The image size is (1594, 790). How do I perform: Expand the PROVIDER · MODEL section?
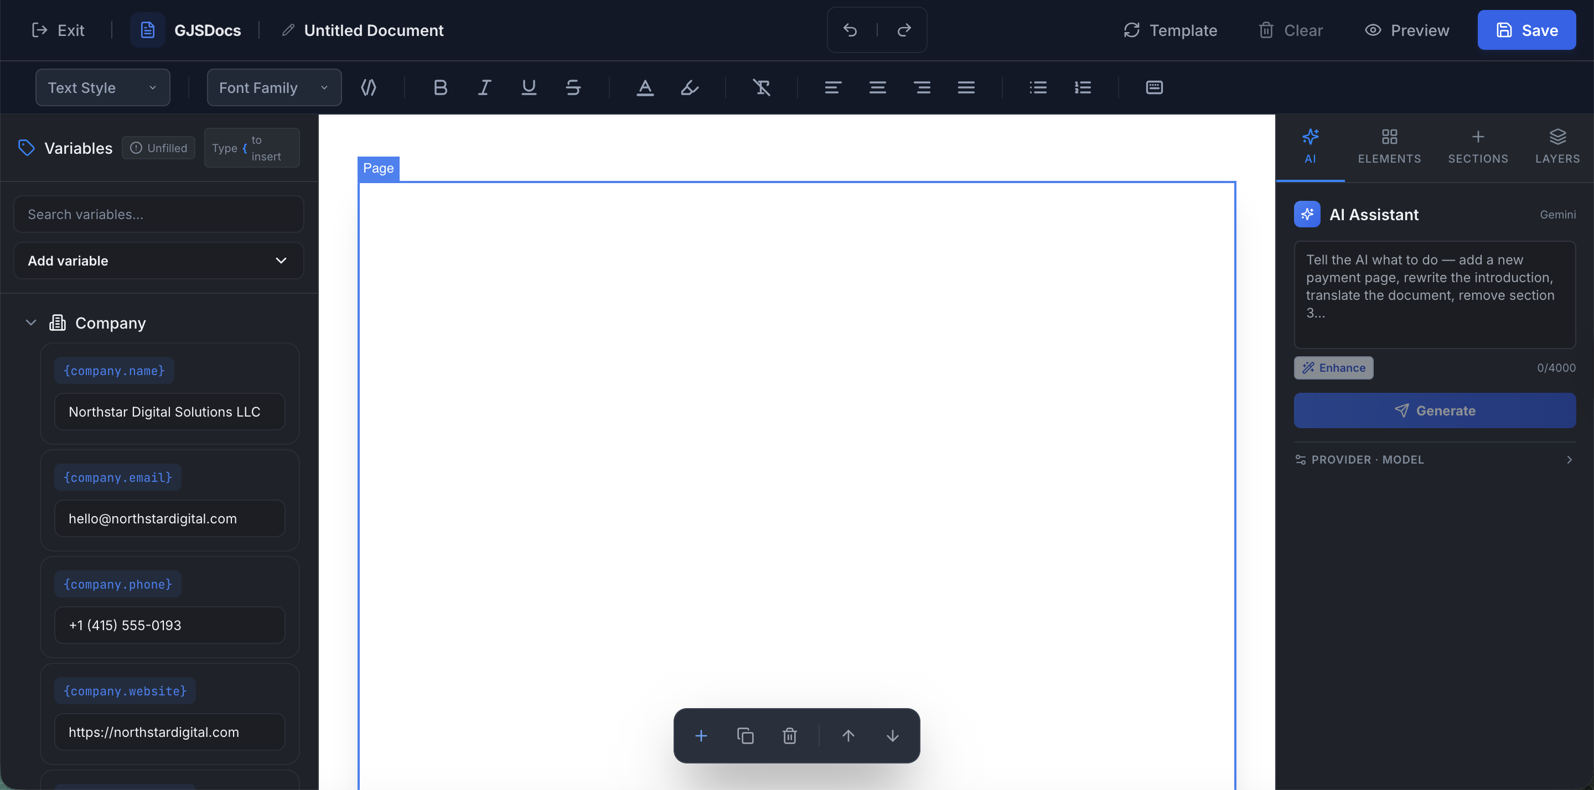coord(1435,459)
